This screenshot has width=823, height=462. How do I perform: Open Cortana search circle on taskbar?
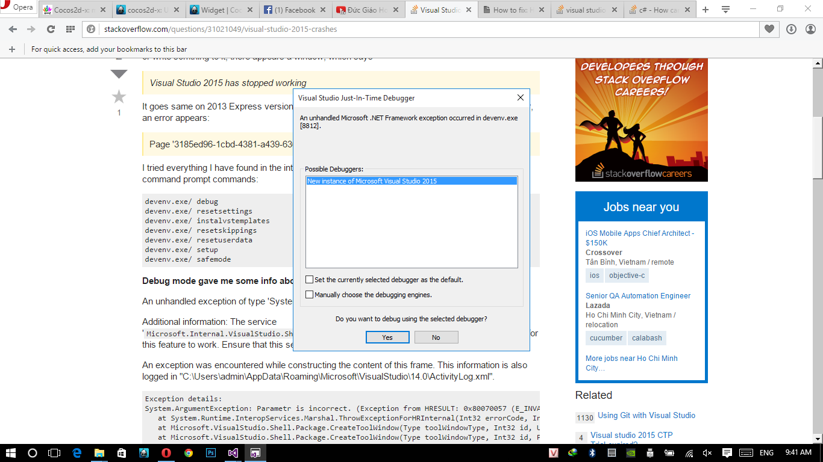click(x=33, y=453)
